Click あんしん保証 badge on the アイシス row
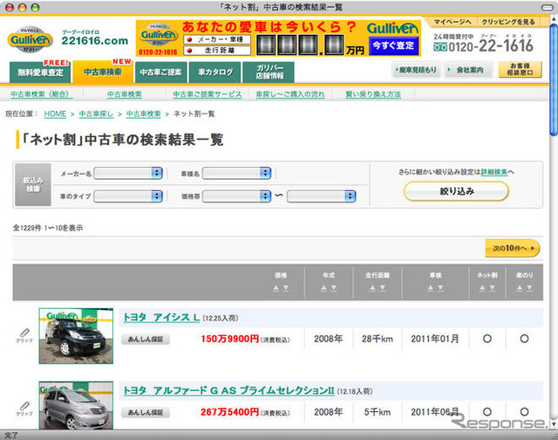 146,340
